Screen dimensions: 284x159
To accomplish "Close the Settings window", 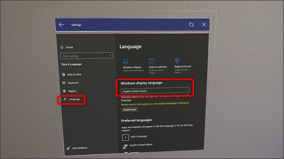I will click(204, 24).
